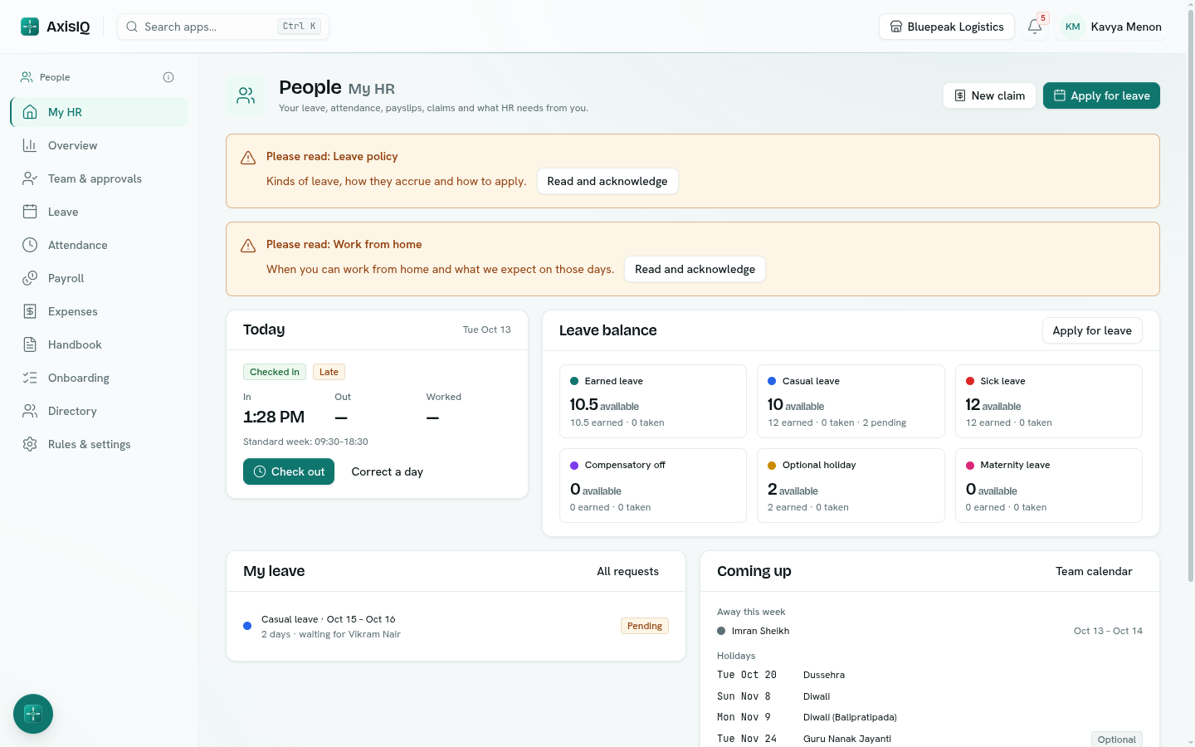1195x747 pixels.
Task: Click the warning icon on Leave policy notice
Action: coord(248,158)
